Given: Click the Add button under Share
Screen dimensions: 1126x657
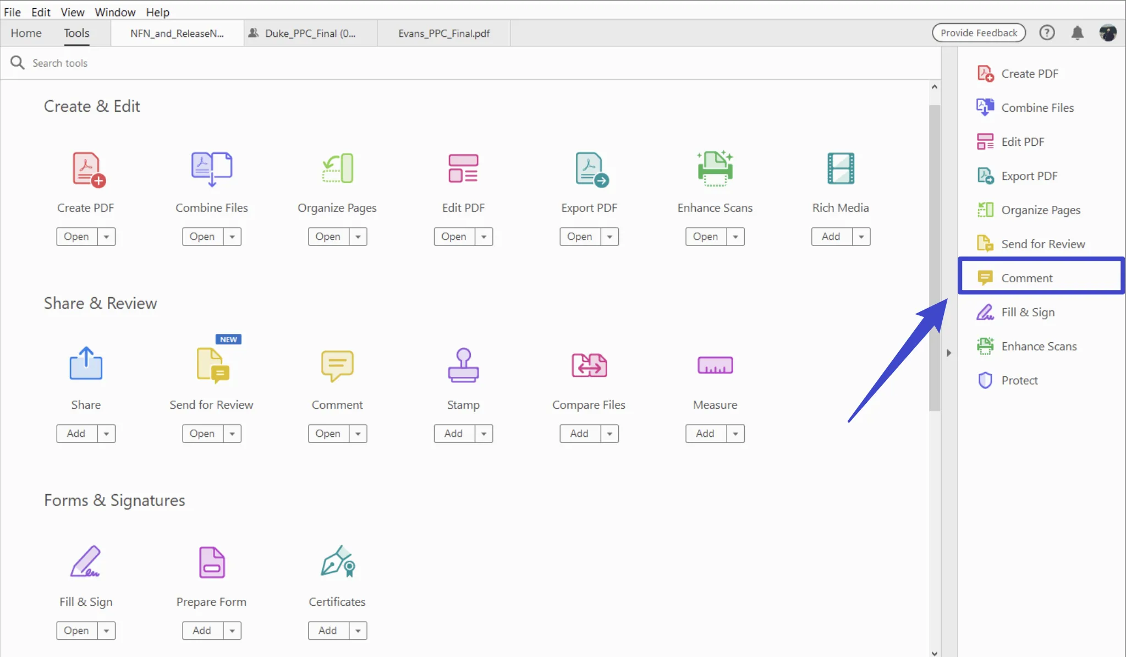Looking at the screenshot, I should 76,434.
